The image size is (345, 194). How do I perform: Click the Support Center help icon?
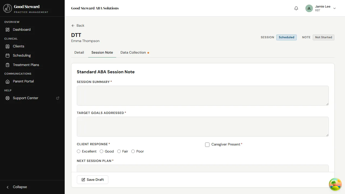pos(7,98)
